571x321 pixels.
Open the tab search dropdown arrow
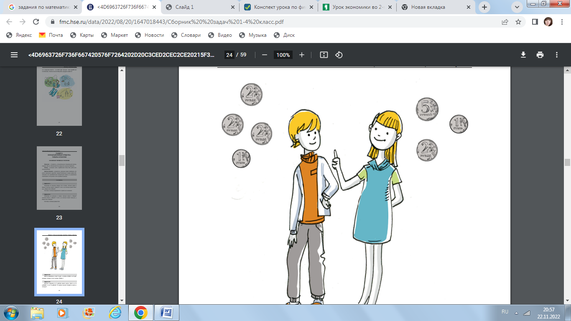point(517,7)
